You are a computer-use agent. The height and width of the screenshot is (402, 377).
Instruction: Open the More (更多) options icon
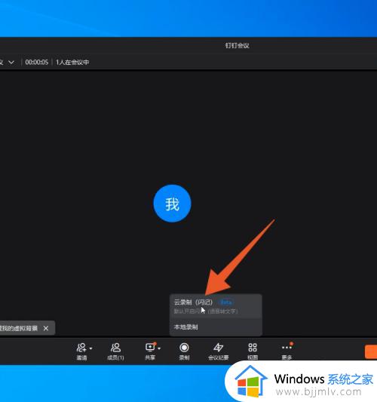point(287,348)
